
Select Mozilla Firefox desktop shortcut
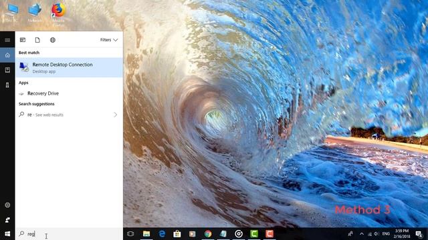58,14
